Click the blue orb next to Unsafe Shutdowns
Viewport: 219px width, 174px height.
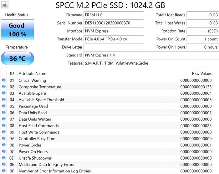click(x=4, y=158)
